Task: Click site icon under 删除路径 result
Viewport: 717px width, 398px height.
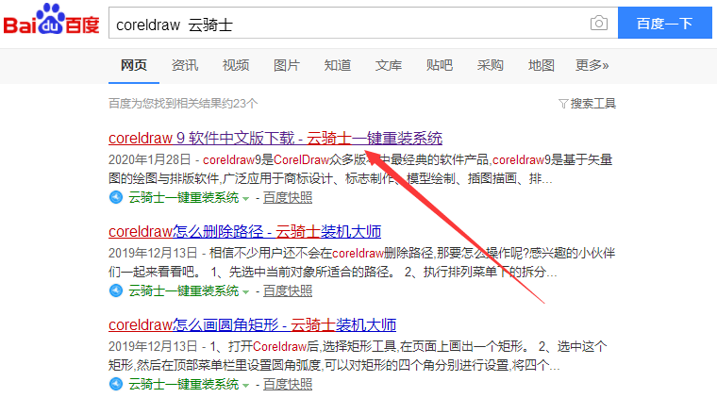Action: point(116,290)
